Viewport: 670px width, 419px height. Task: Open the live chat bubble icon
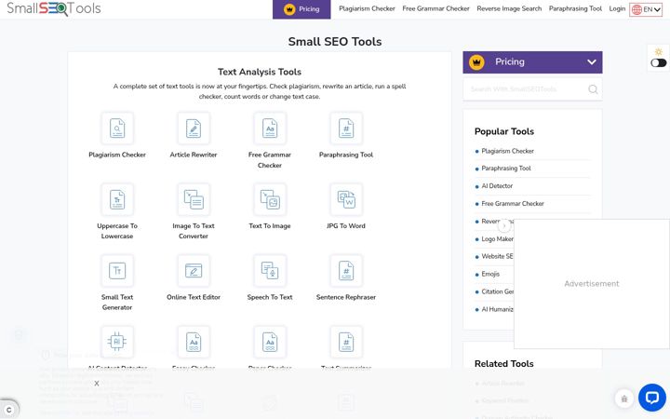[652, 398]
